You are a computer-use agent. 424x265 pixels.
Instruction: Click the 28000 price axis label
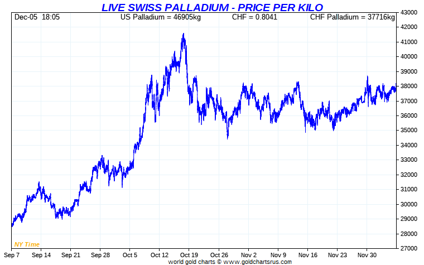pos(408,234)
